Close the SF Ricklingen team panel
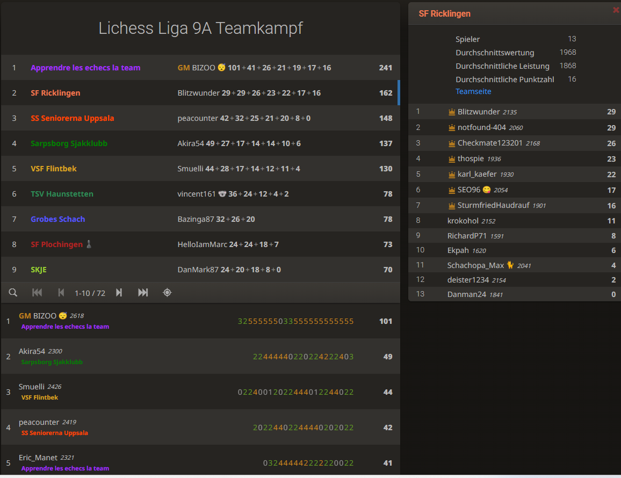Image resolution: width=621 pixels, height=478 pixels. [x=616, y=10]
